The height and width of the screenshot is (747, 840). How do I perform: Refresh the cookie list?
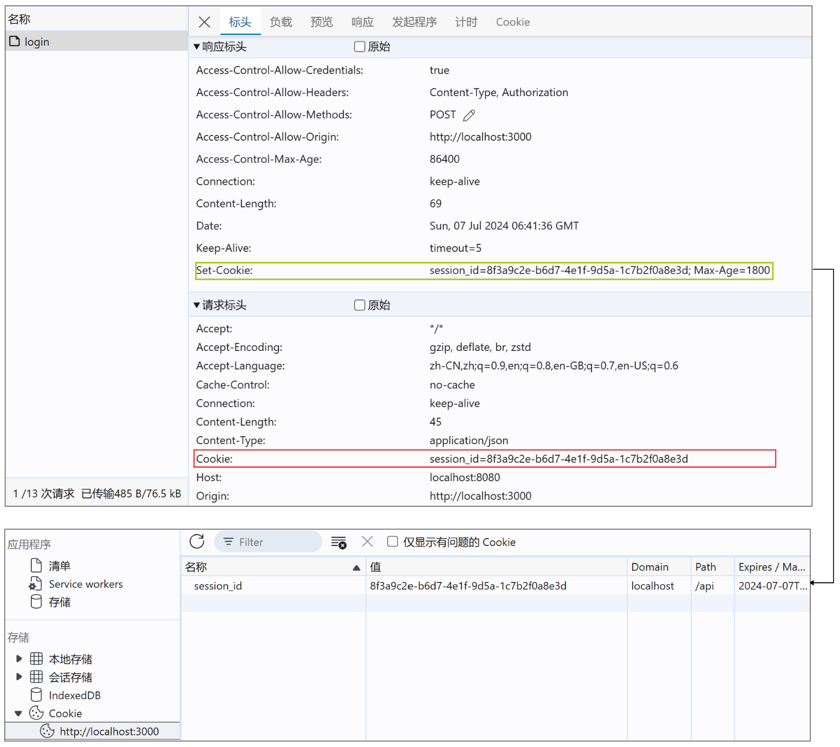tap(197, 541)
